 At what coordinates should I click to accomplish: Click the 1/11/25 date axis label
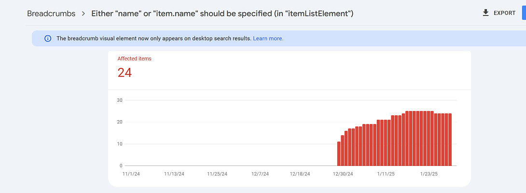(x=386, y=174)
